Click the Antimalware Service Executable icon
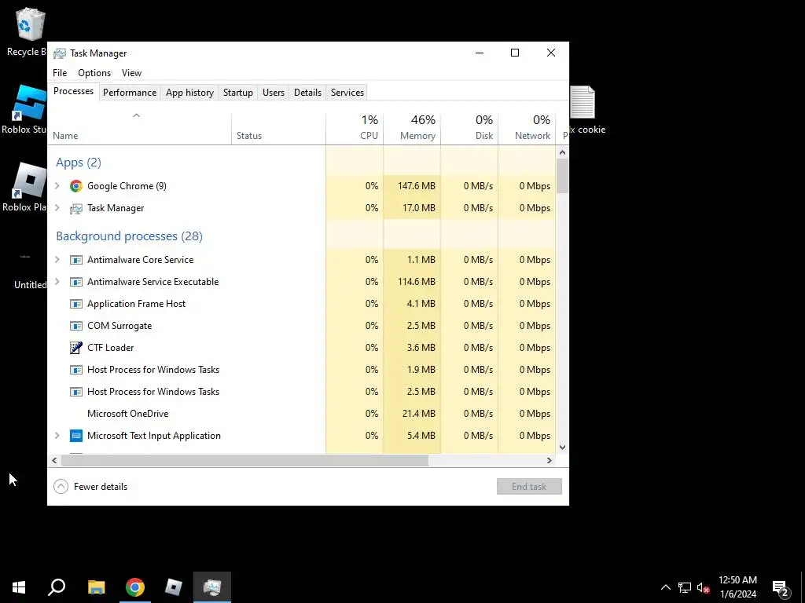The width and height of the screenshot is (805, 603). point(76,282)
